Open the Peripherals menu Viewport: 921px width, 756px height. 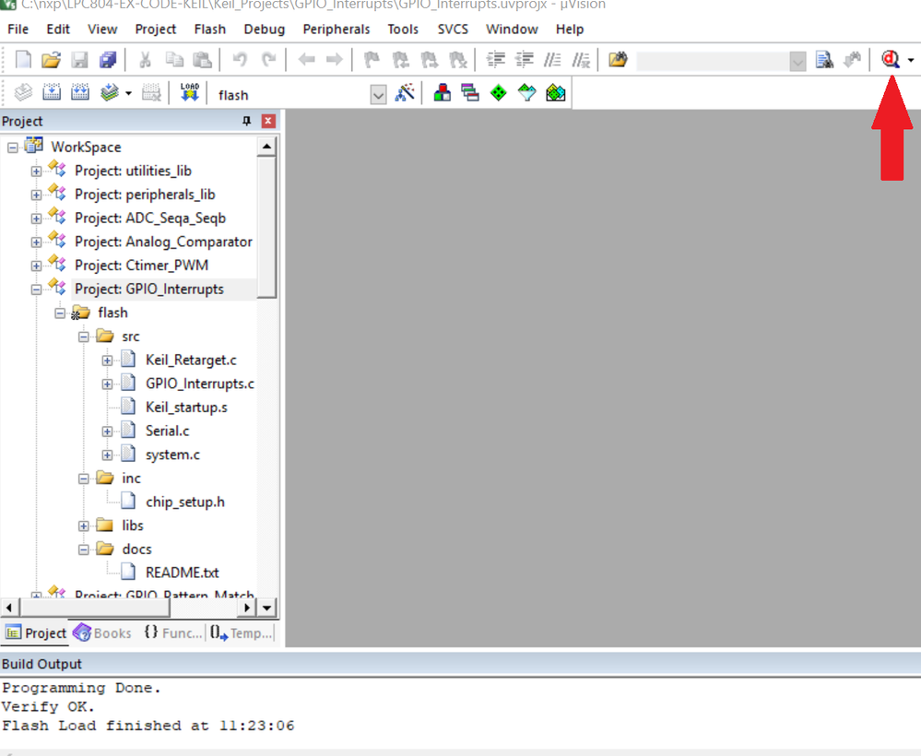point(336,29)
